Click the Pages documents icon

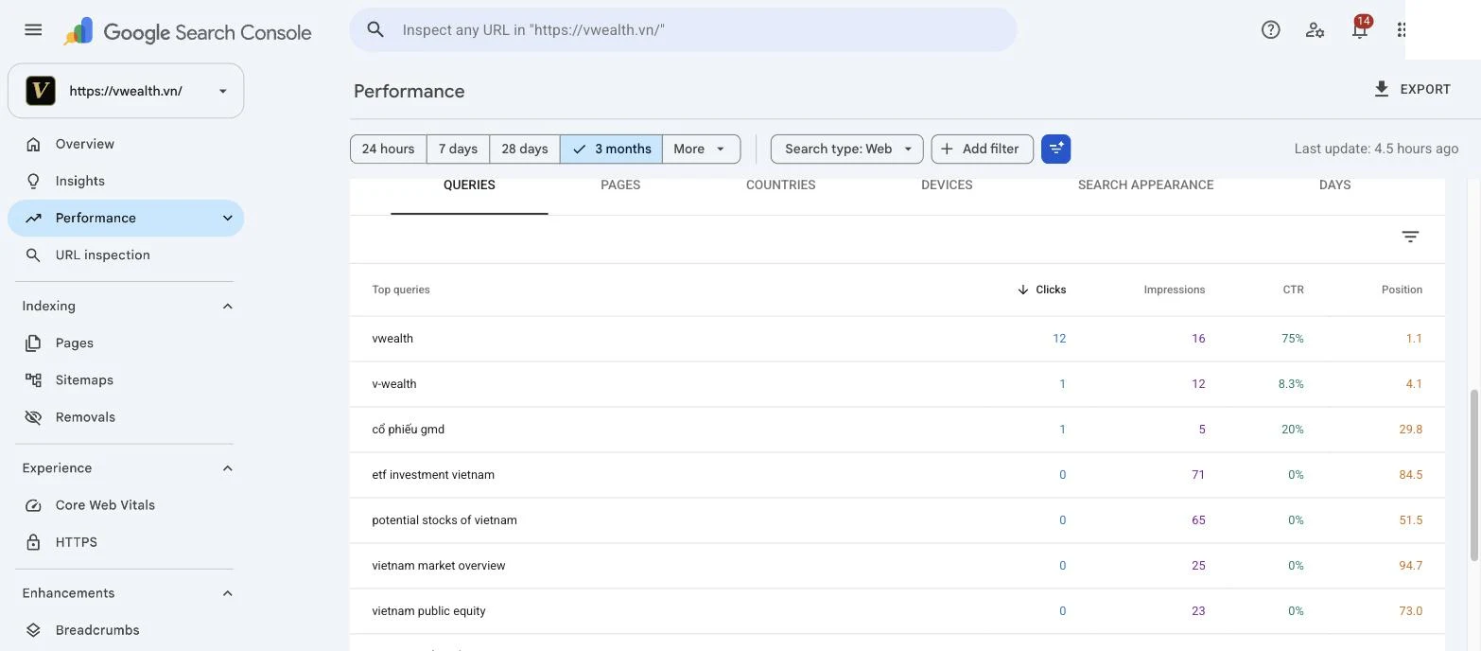point(33,343)
